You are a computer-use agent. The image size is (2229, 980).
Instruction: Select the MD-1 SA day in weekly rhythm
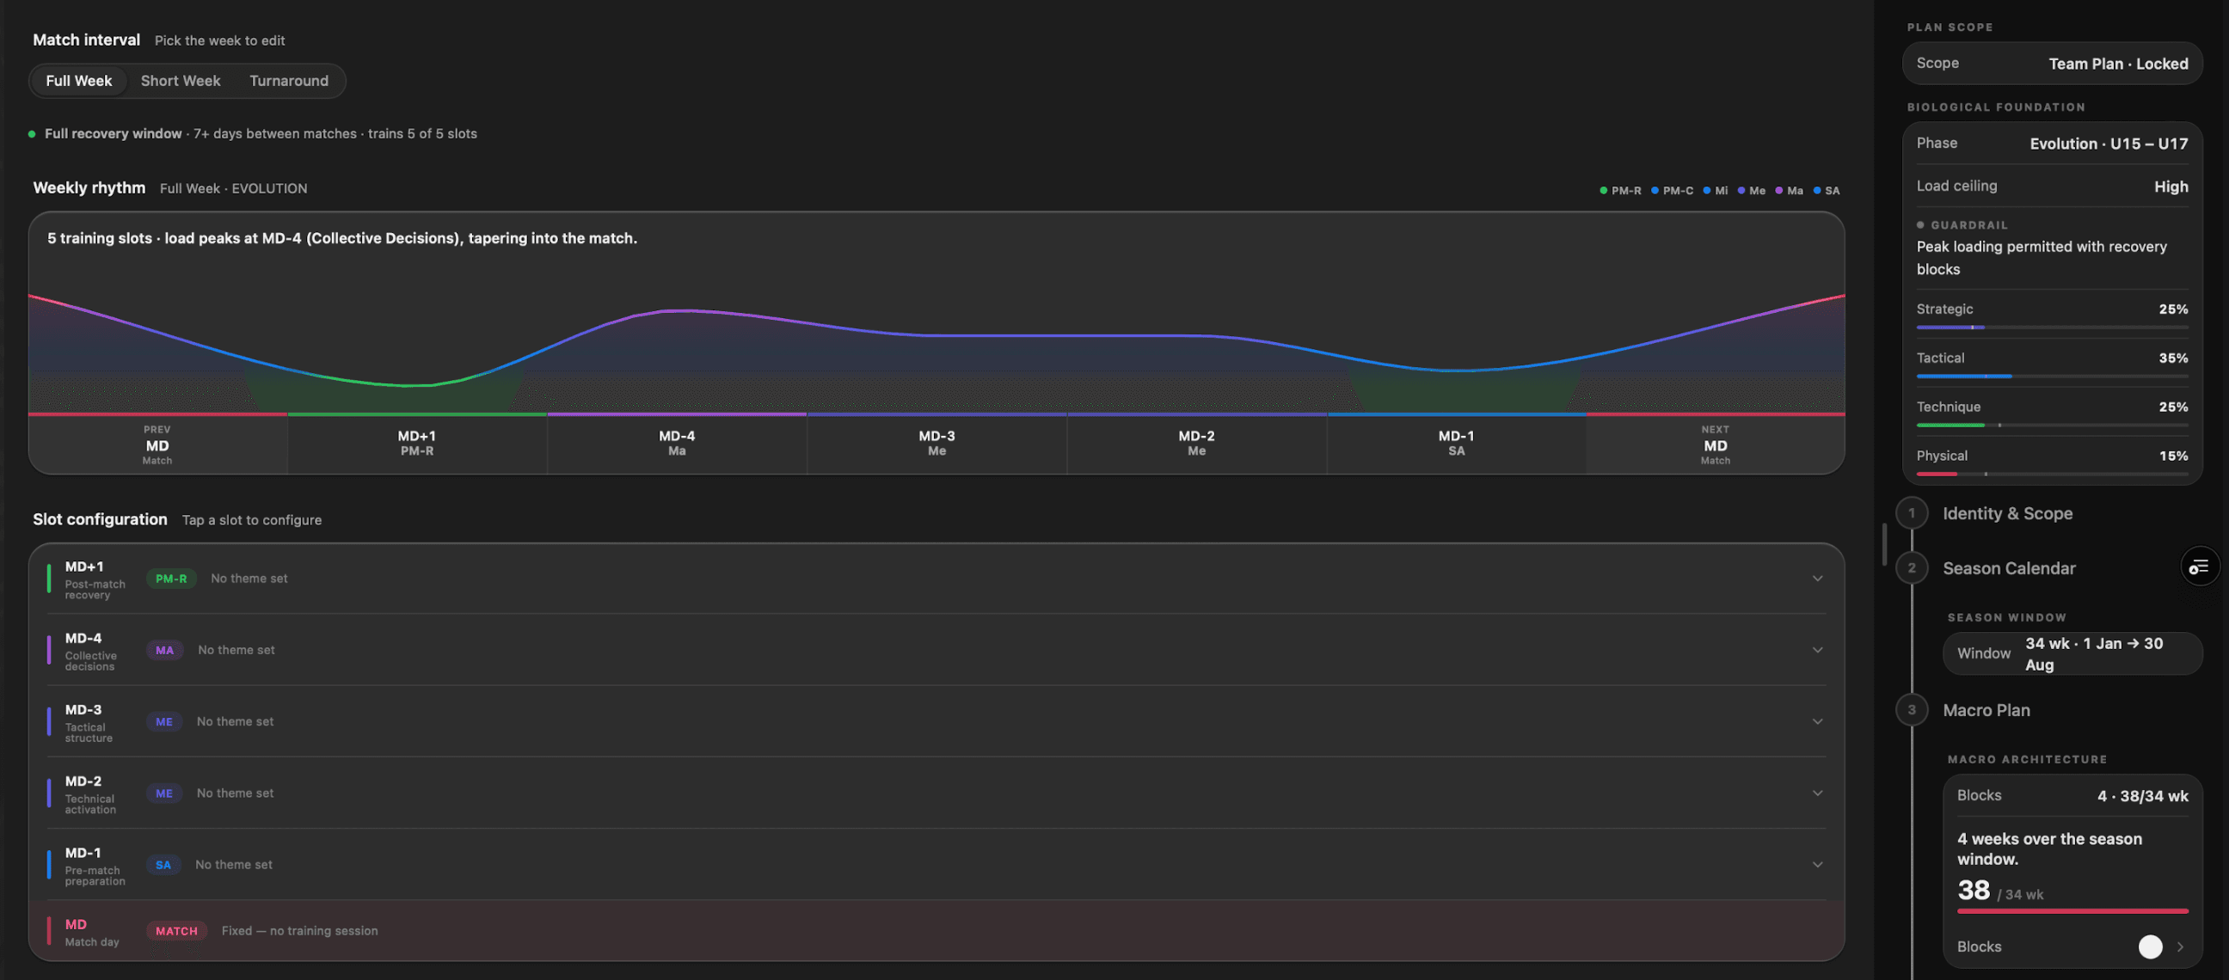(1456, 444)
